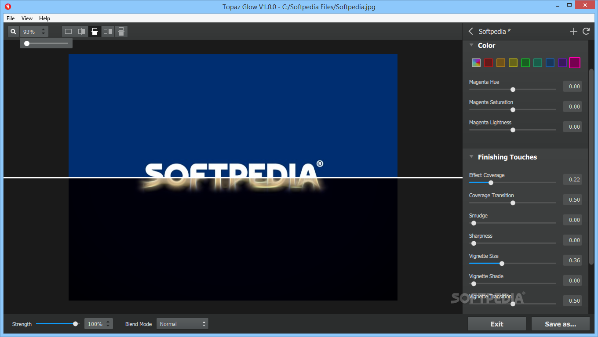The height and width of the screenshot is (337, 598).
Task: Click the Vignette Transition value field
Action: click(x=572, y=301)
